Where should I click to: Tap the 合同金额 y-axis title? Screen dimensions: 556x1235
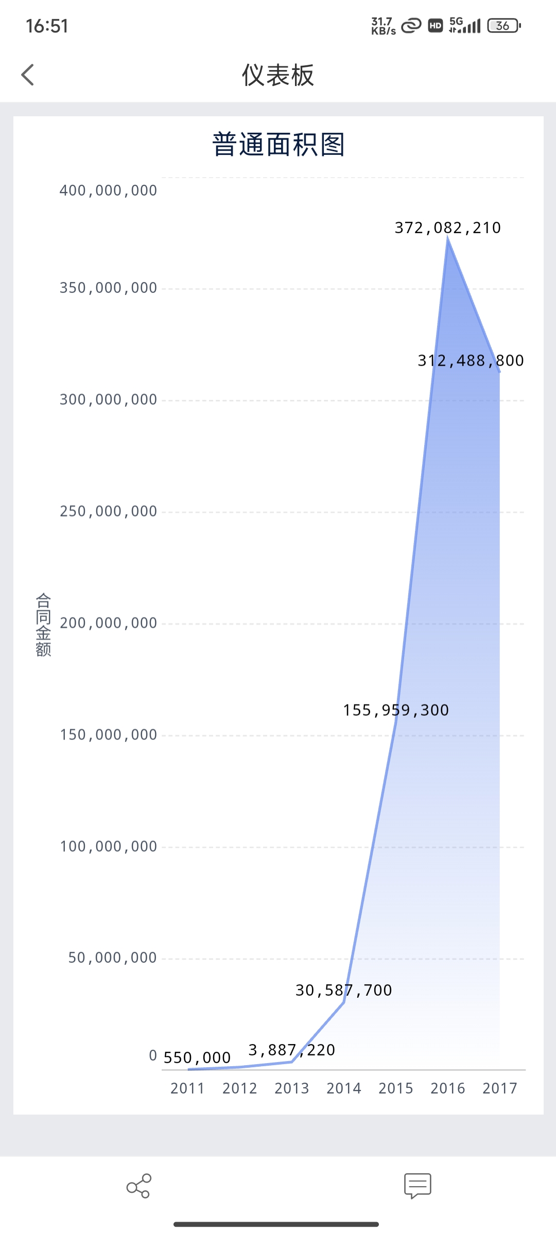(x=43, y=625)
